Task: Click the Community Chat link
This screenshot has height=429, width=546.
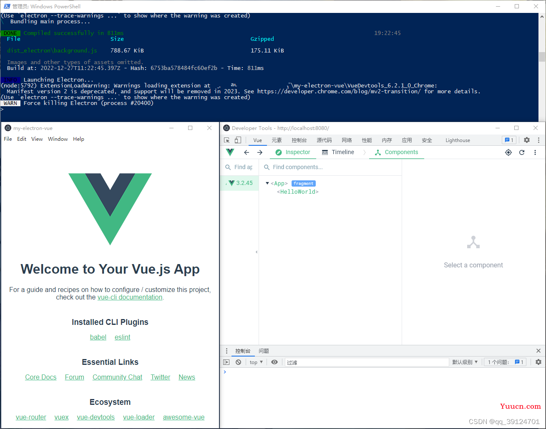Action: [x=117, y=377]
